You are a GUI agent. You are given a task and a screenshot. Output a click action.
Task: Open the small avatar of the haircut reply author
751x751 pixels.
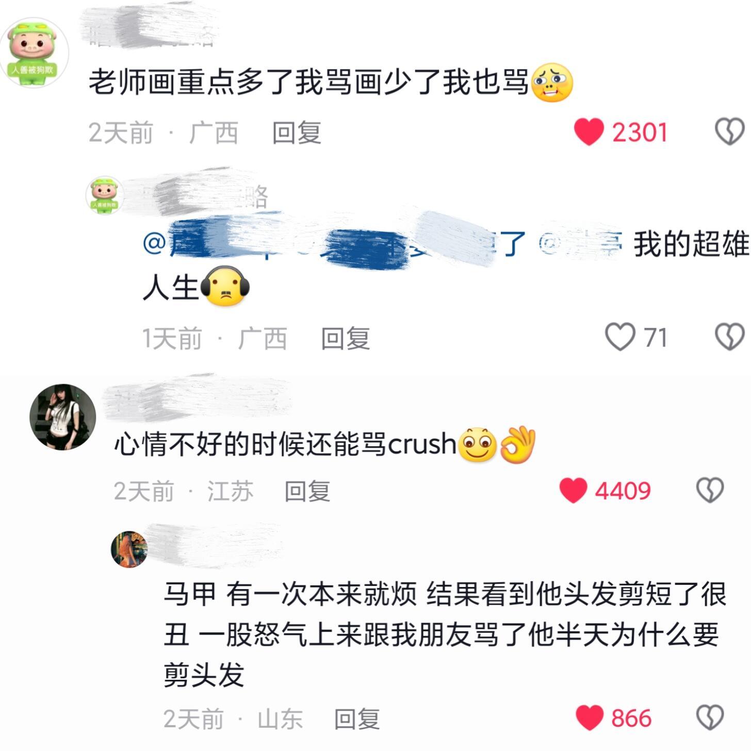tap(129, 549)
